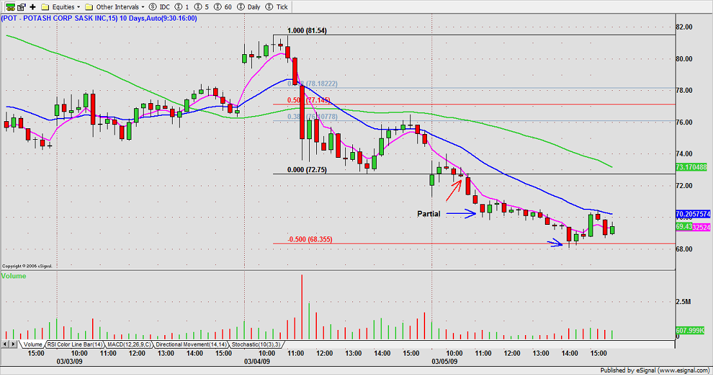This screenshot has width=713, height=375.
Task: Click the plus add-symbol icon
Action: click(x=33, y=7)
